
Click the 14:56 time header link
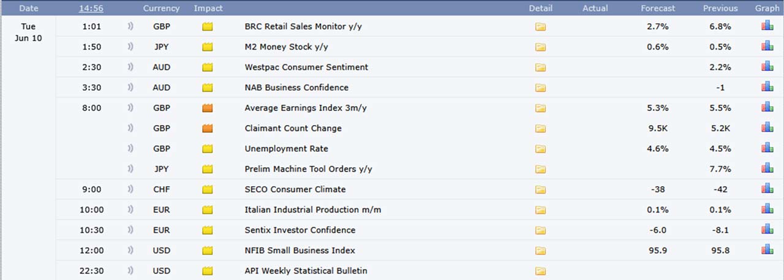coord(91,8)
